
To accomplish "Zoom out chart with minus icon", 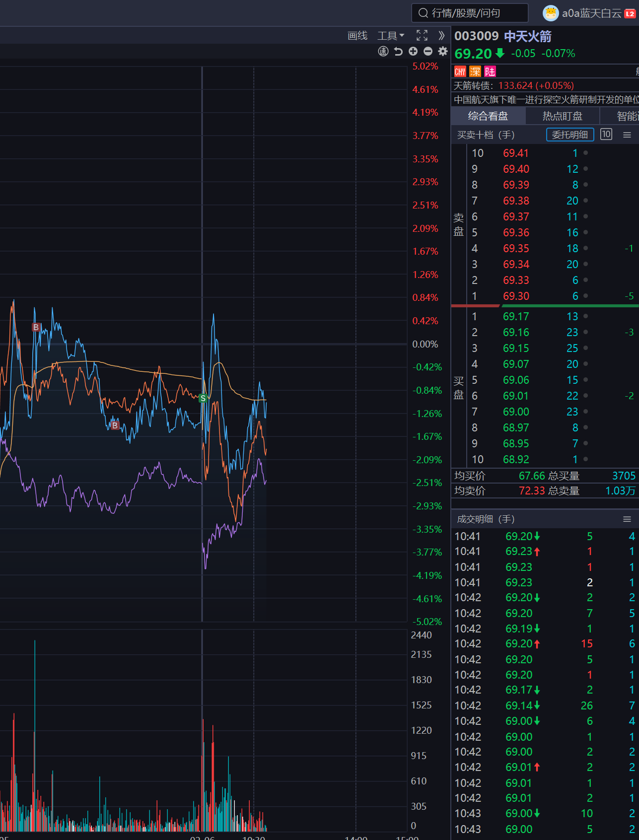I will coord(428,51).
